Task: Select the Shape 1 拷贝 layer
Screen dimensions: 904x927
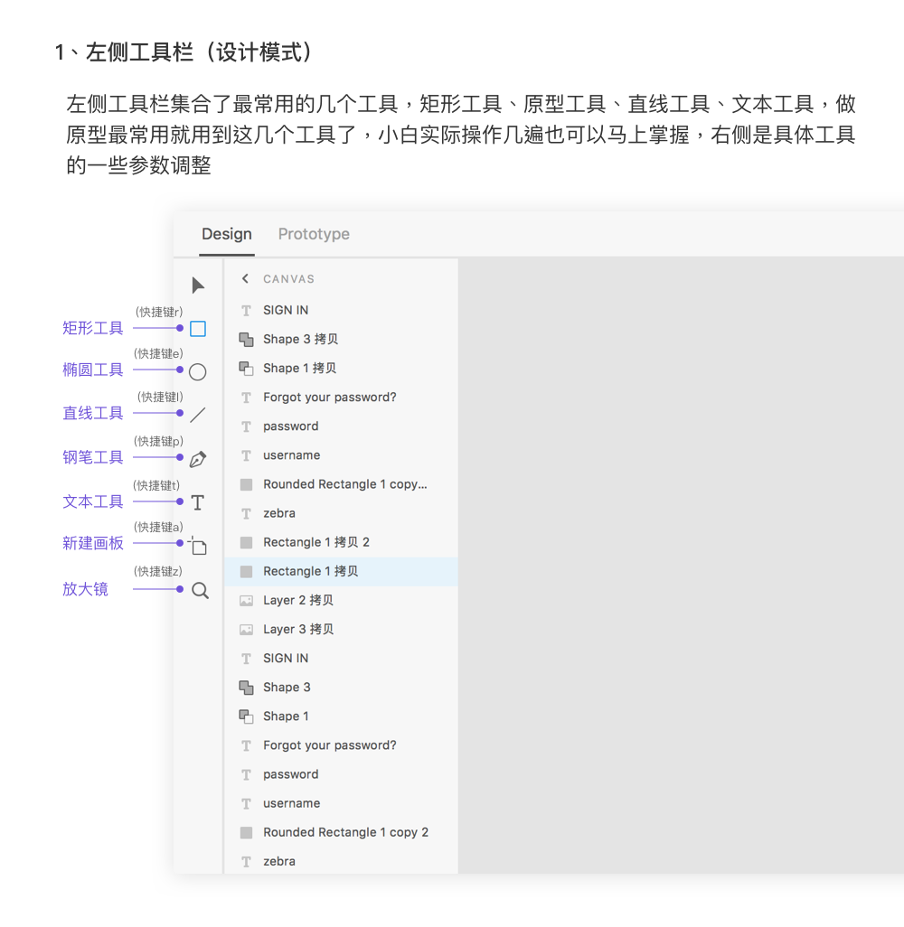Action: point(341,369)
